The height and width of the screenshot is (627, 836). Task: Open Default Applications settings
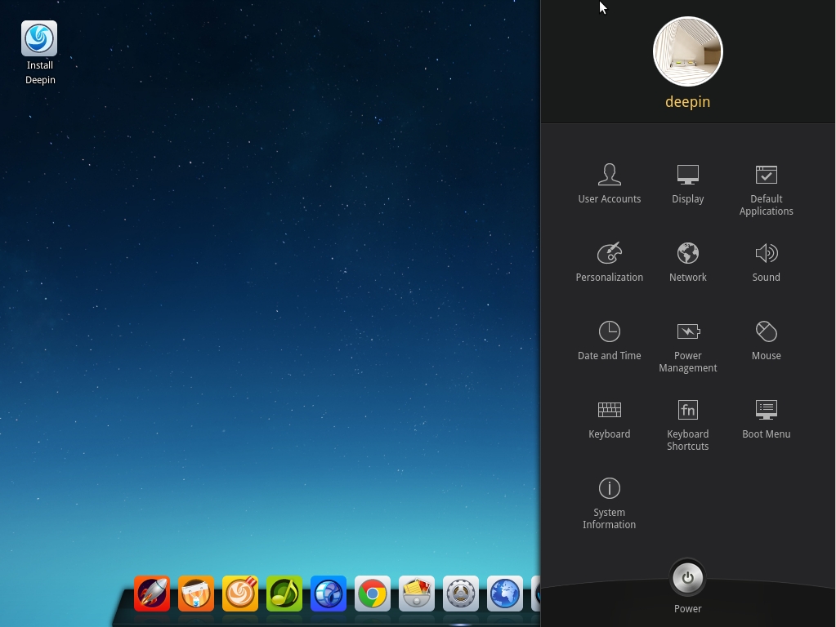[x=767, y=189]
